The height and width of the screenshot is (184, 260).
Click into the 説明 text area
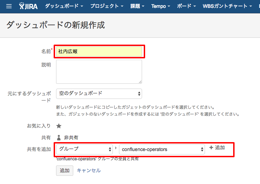[x=99, y=72]
